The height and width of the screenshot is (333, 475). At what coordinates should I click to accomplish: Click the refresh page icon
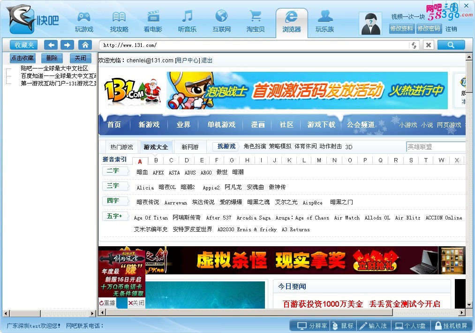pyautogui.click(x=414, y=45)
